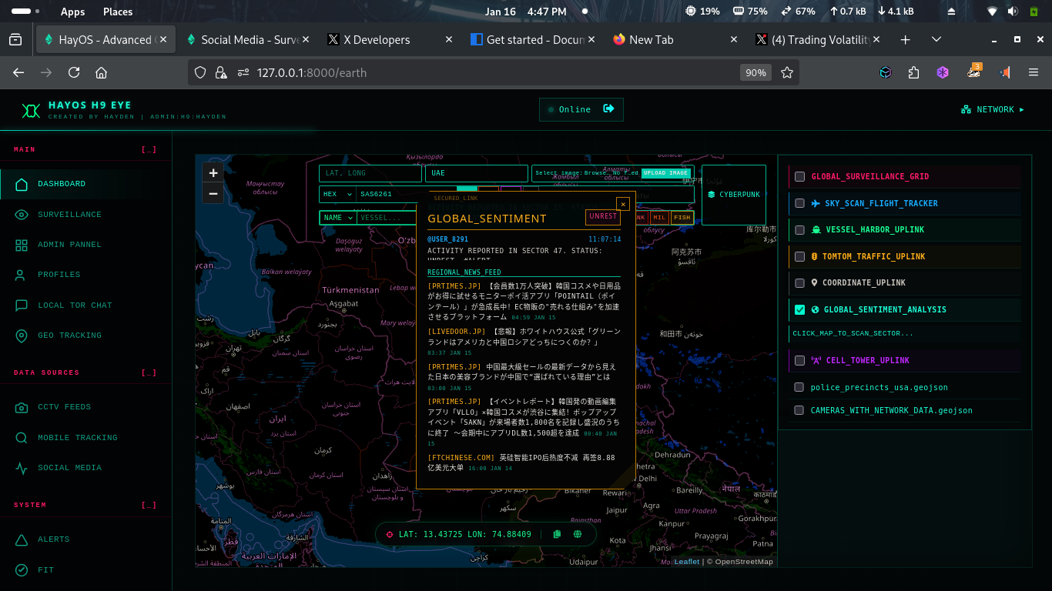This screenshot has height=591, width=1052.
Task: Enable the TOMTOM_TRAFFIC_UPLINK overlay
Action: point(799,255)
